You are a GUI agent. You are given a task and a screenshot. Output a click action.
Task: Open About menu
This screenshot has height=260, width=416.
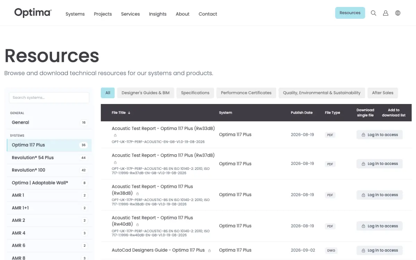point(183,14)
